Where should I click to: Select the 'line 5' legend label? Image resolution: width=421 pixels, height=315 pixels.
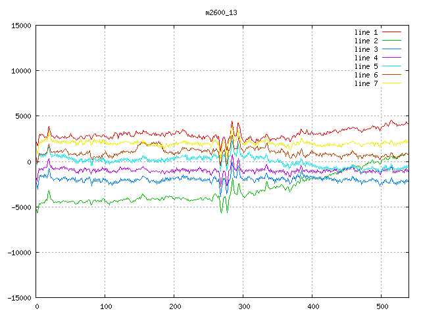tap(366, 66)
